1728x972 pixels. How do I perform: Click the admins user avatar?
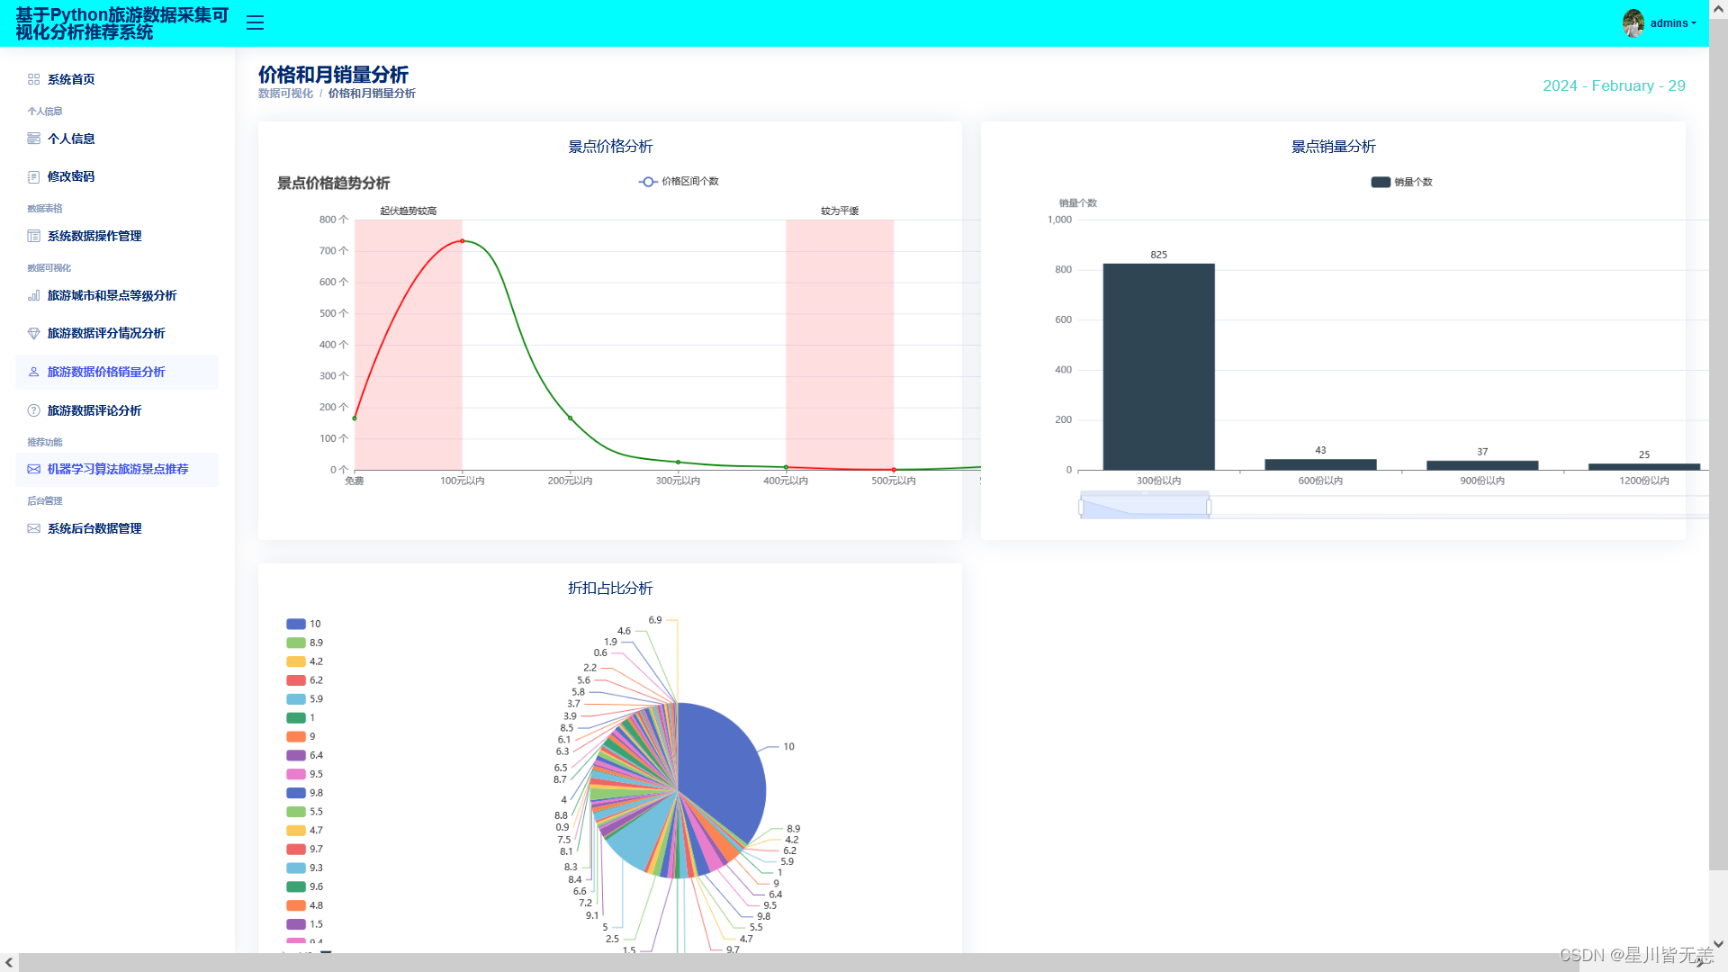[1633, 23]
